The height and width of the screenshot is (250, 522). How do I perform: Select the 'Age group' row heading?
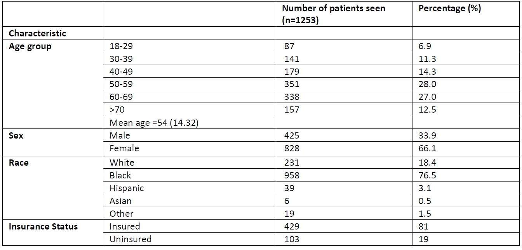(x=30, y=46)
